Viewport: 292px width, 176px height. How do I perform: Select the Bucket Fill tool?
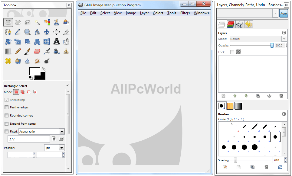[66, 42]
